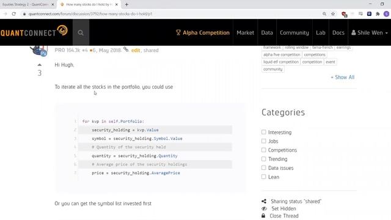The image size is (391, 220).
Task: Open the browser extensions puzzle icon
Action: click(x=378, y=14)
